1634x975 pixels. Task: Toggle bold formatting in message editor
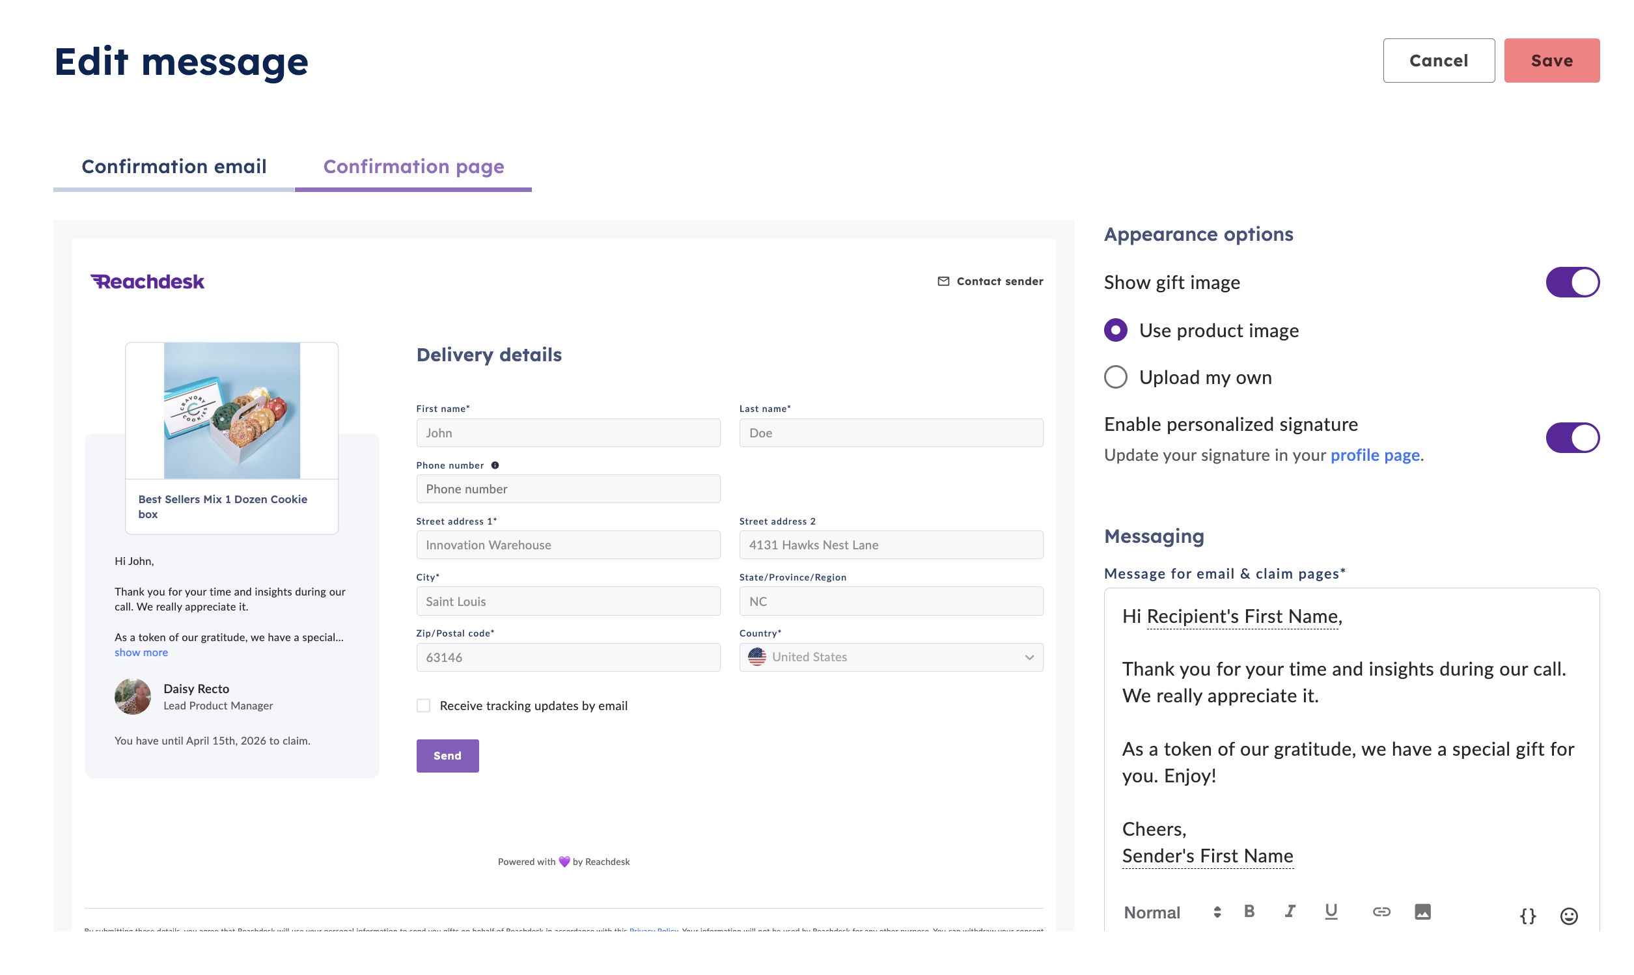[x=1249, y=911]
